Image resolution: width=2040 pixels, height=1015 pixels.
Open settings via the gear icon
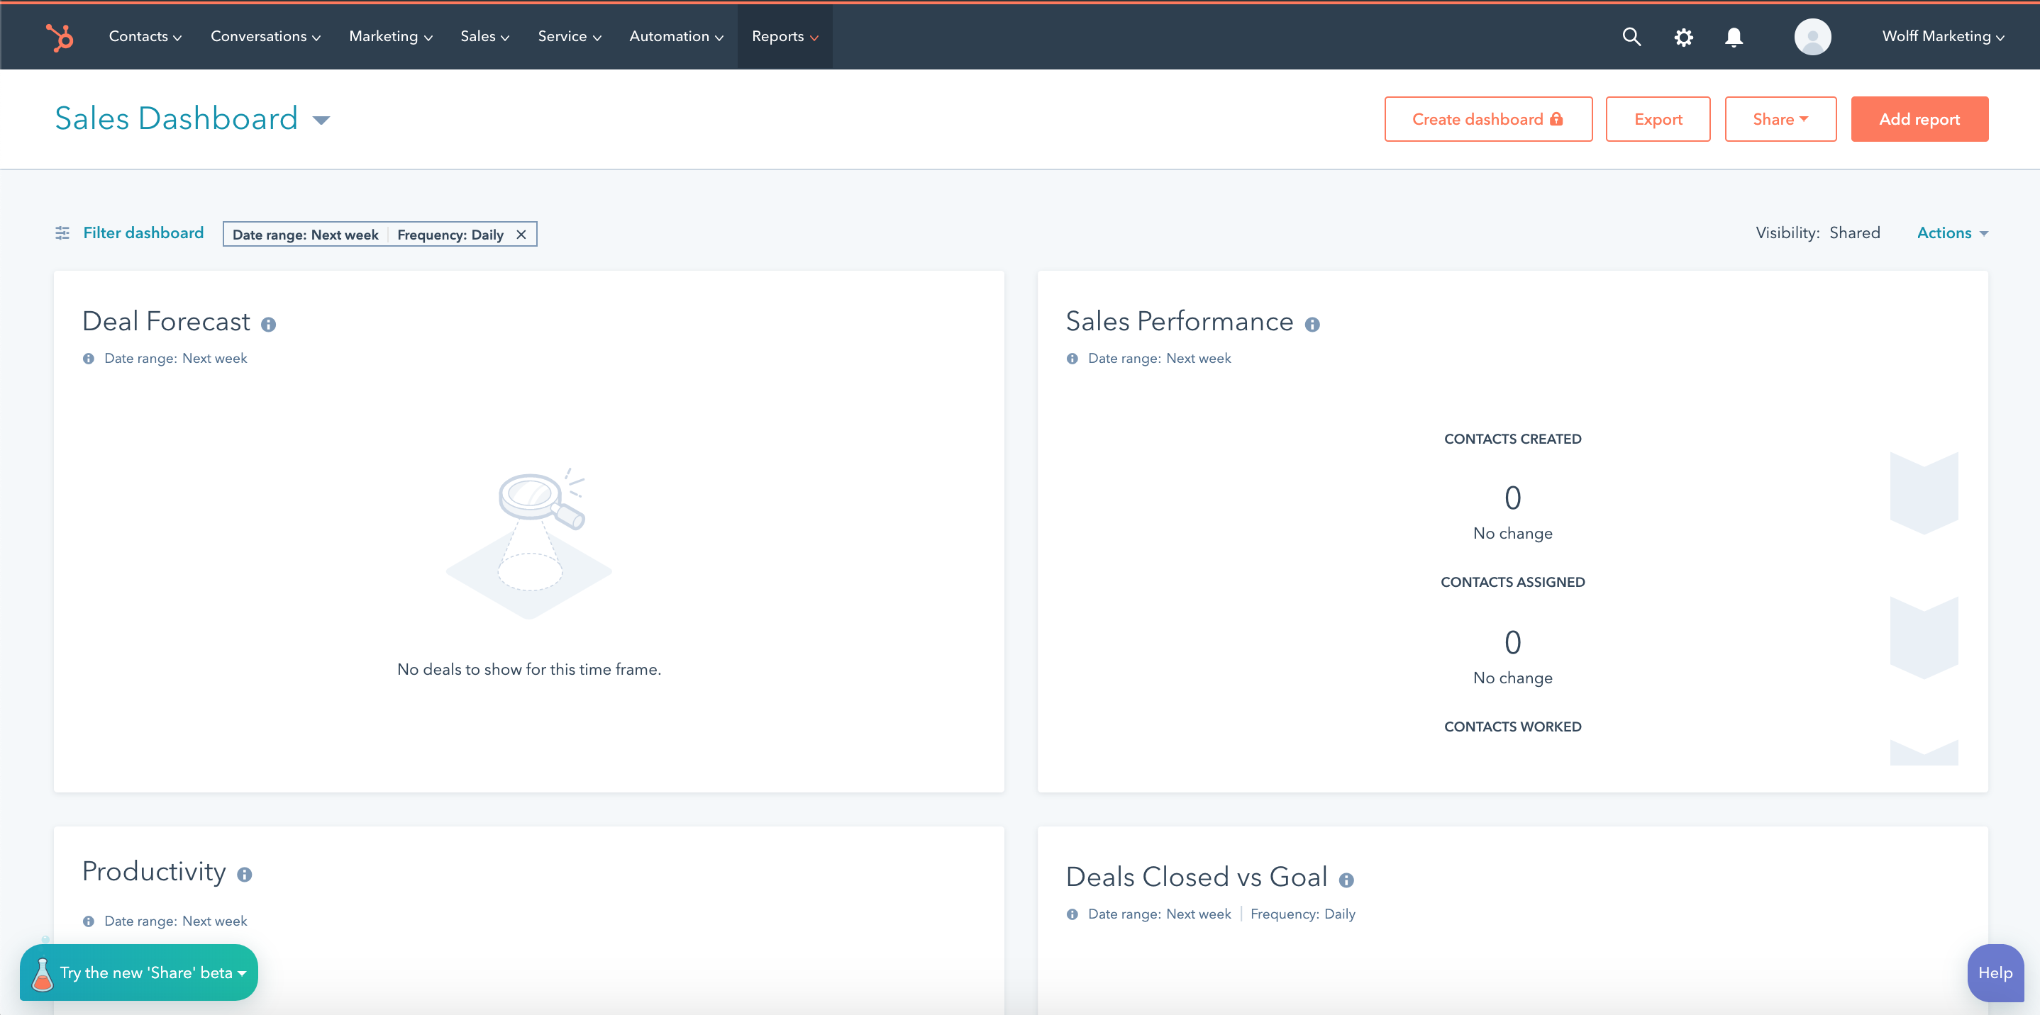[x=1683, y=37]
